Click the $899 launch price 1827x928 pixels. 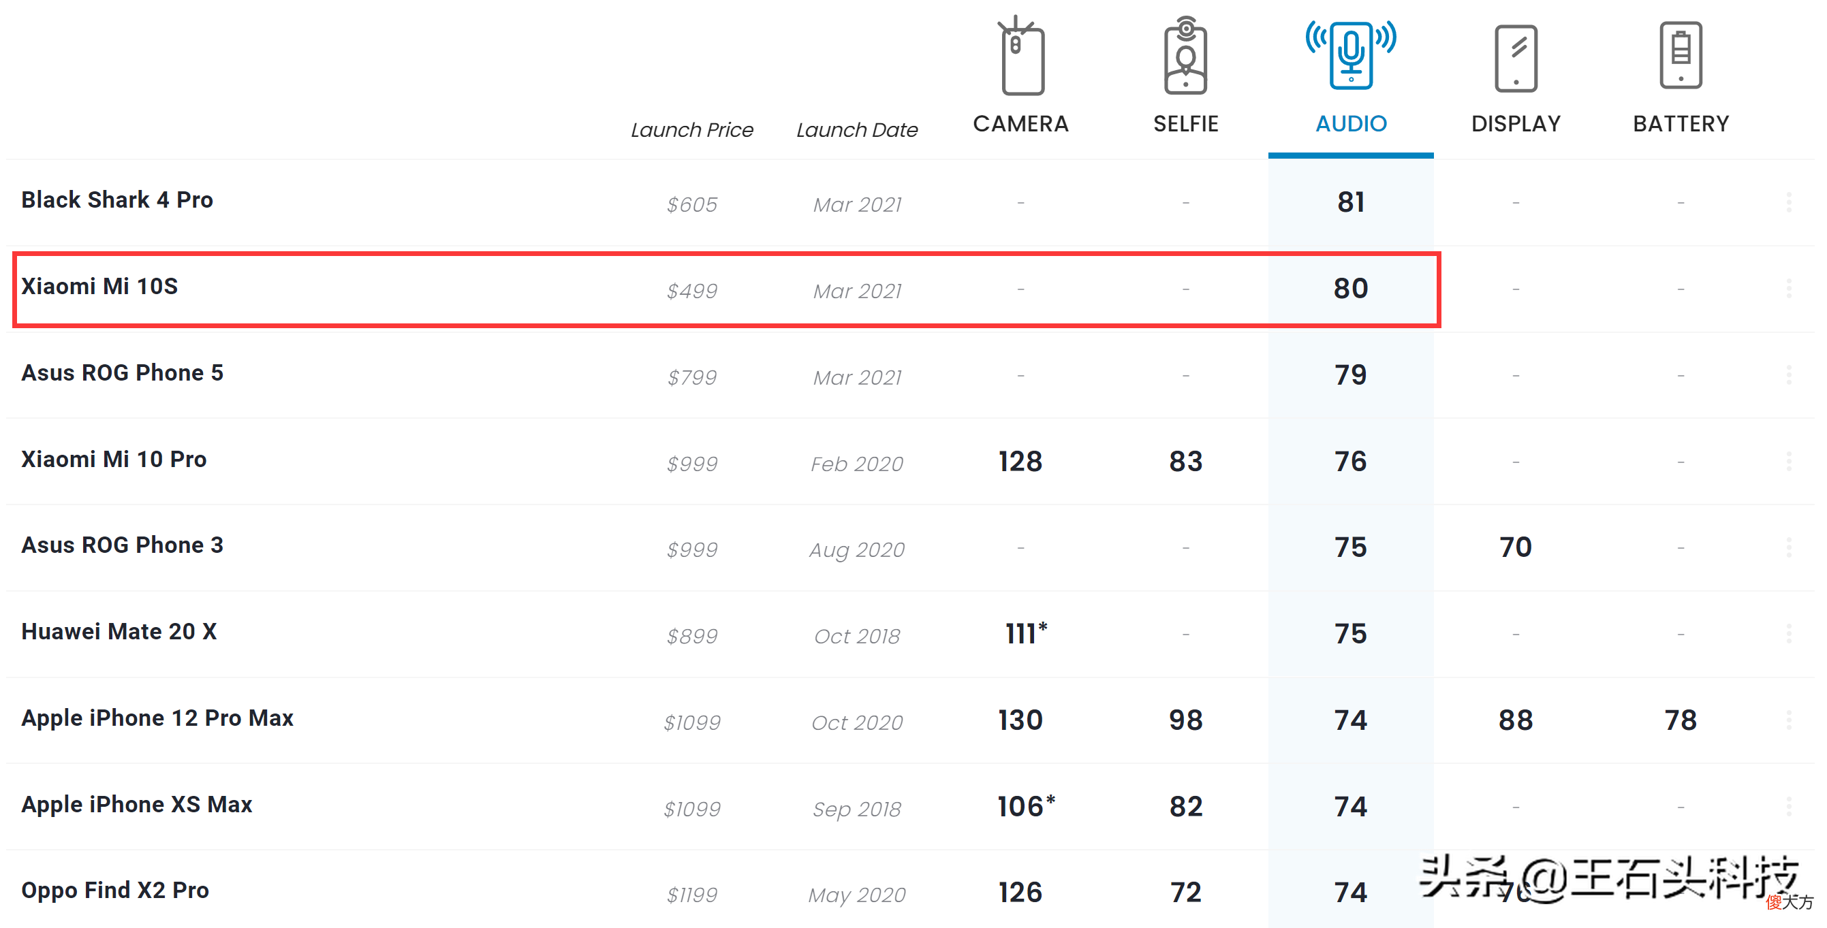(691, 637)
